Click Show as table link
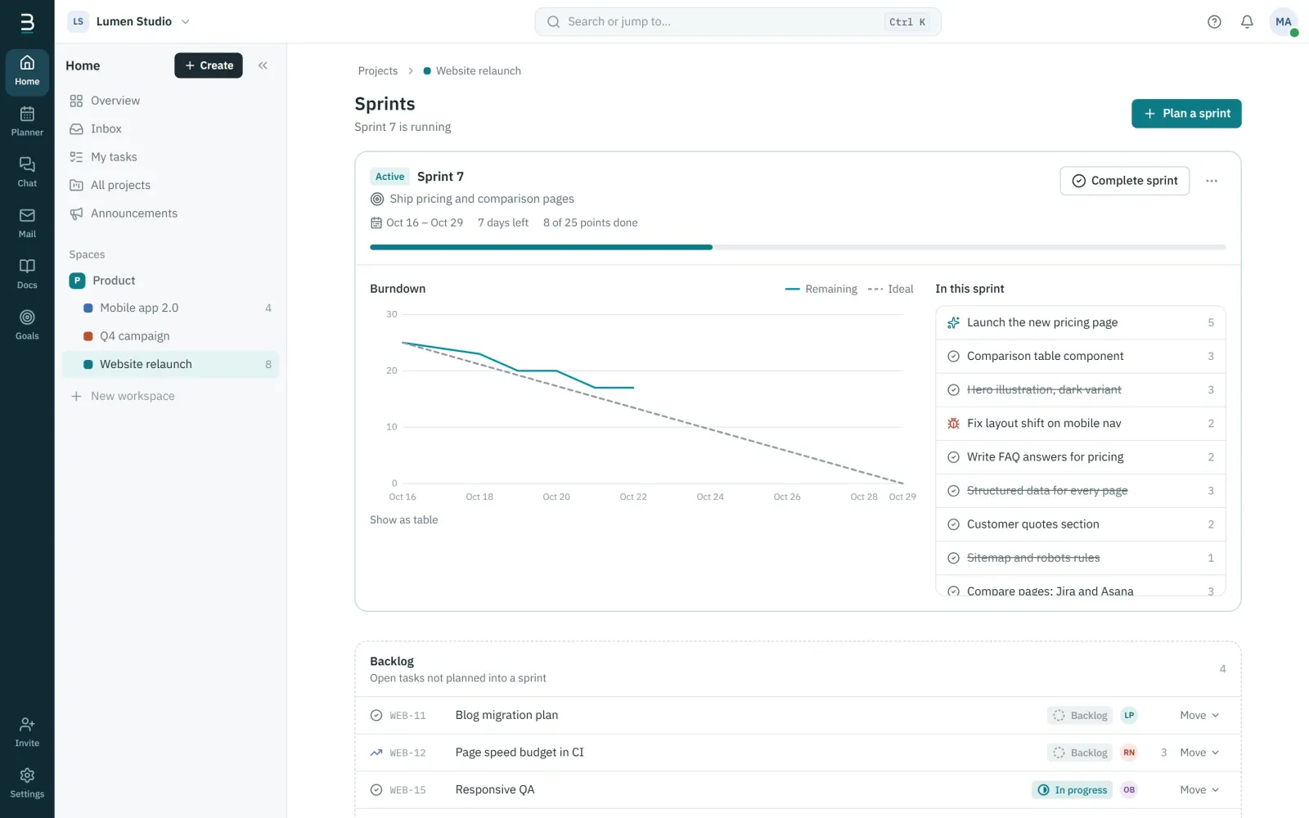The width and height of the screenshot is (1309, 818). 403,519
